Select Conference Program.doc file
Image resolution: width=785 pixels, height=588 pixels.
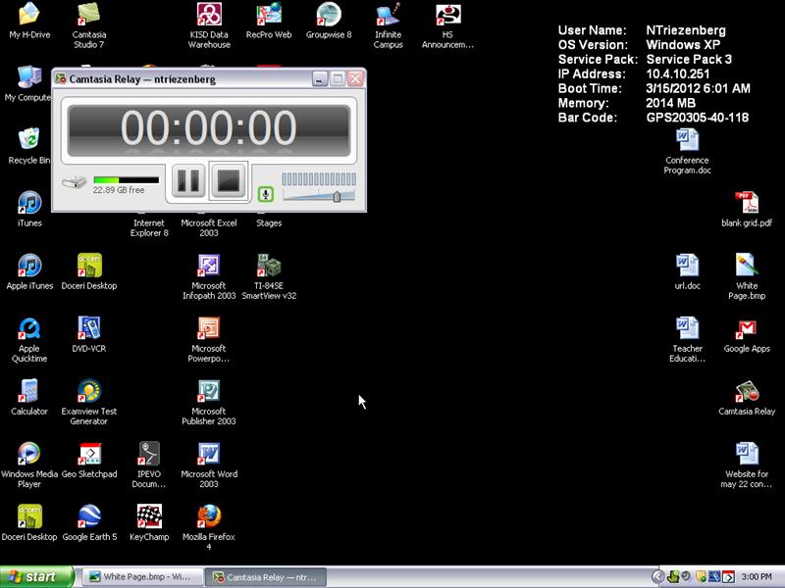point(688,151)
